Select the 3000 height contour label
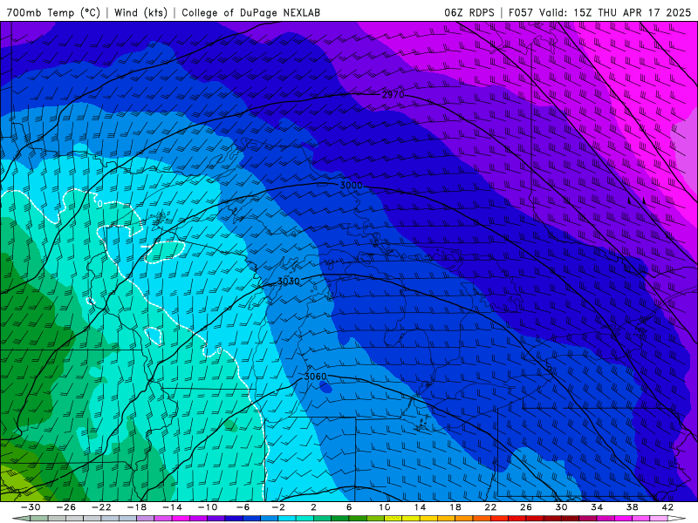This screenshot has height=523, width=698. tap(352, 185)
